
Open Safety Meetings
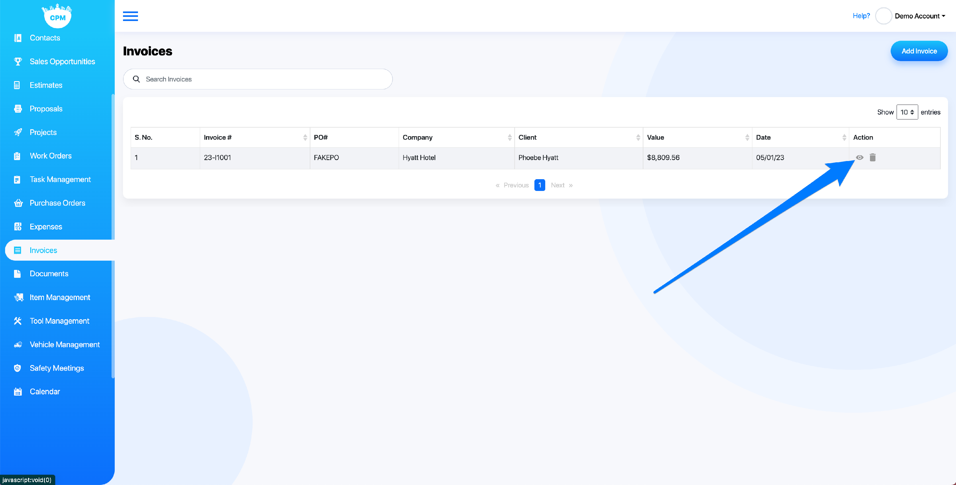pyautogui.click(x=56, y=368)
